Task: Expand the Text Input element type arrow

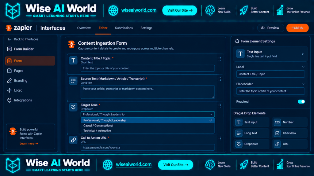Action: pyautogui.click(x=303, y=54)
